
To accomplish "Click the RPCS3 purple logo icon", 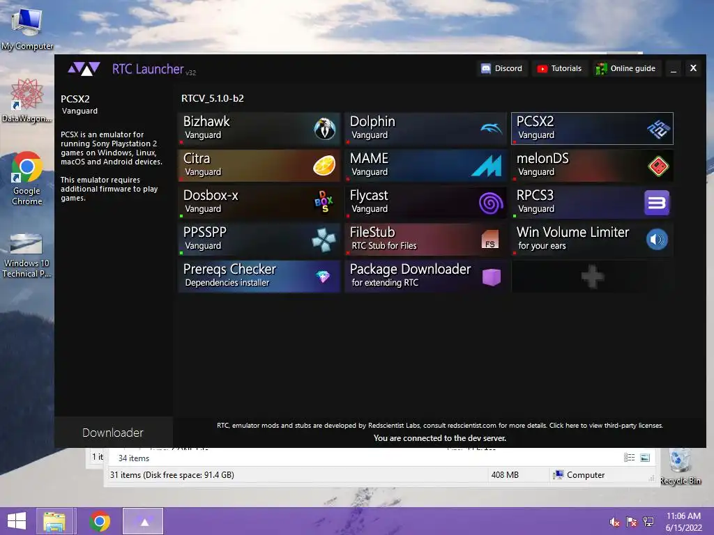I will [x=657, y=203].
